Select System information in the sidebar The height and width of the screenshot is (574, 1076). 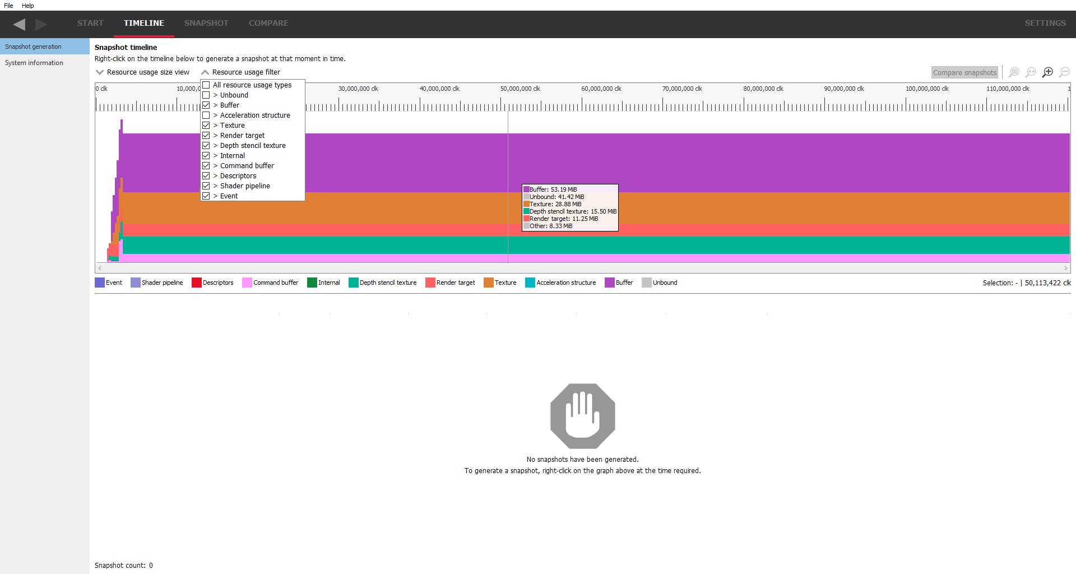(34, 63)
